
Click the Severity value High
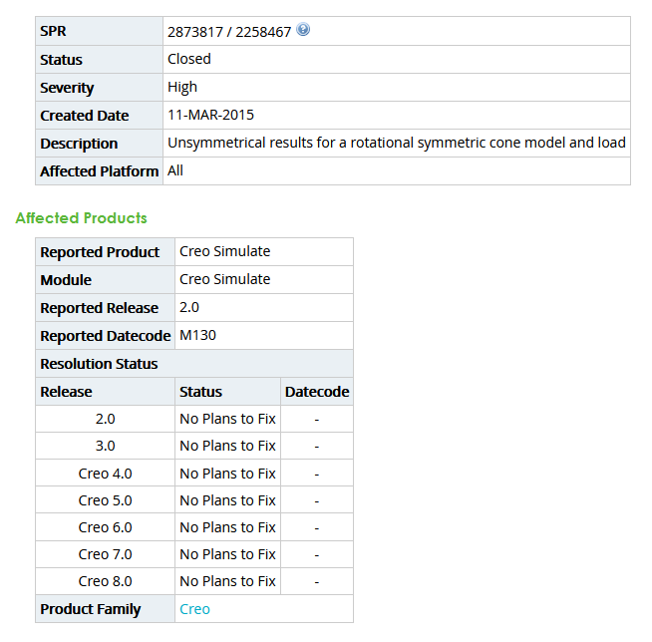(x=182, y=87)
